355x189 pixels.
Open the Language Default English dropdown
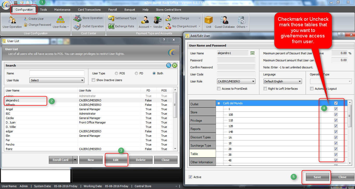click(282, 81)
